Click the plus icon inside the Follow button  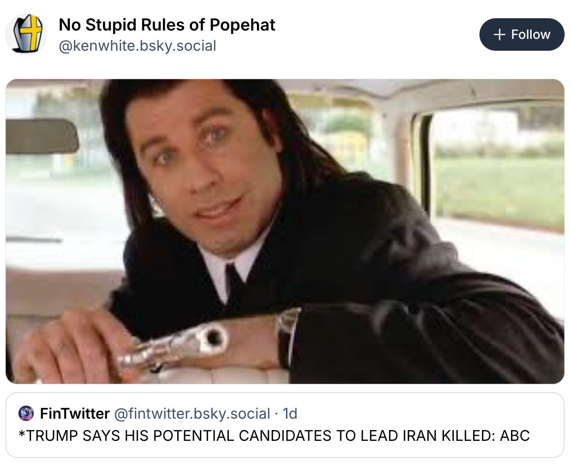pyautogui.click(x=499, y=34)
